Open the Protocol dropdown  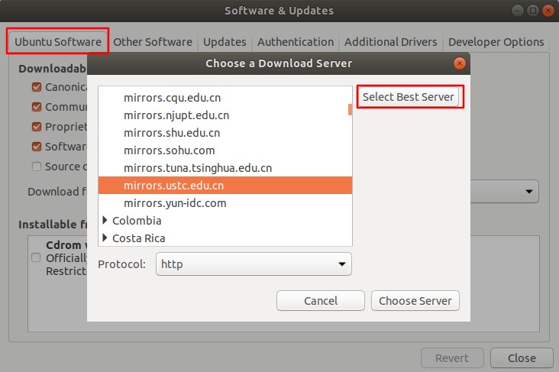[x=254, y=265]
